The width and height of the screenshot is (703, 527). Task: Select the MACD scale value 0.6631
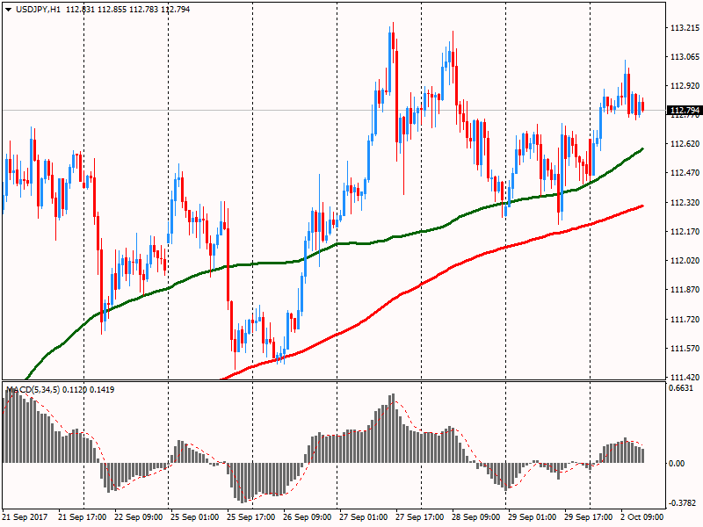click(x=680, y=388)
